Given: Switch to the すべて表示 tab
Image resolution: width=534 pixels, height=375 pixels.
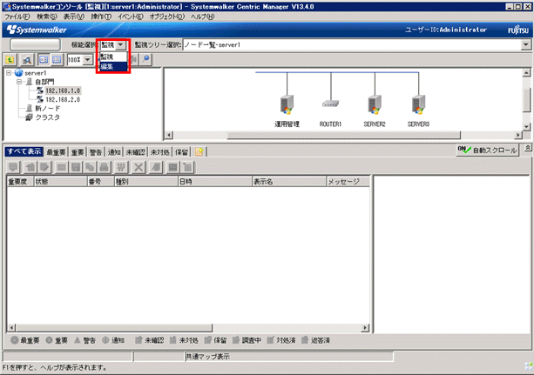Looking at the screenshot, I should 24,151.
